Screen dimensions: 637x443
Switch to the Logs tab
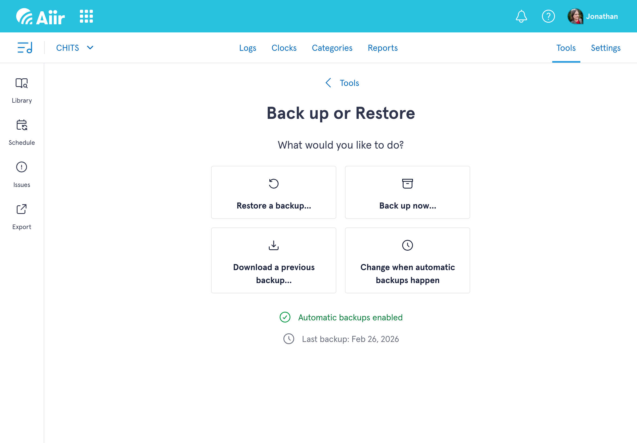tap(247, 48)
